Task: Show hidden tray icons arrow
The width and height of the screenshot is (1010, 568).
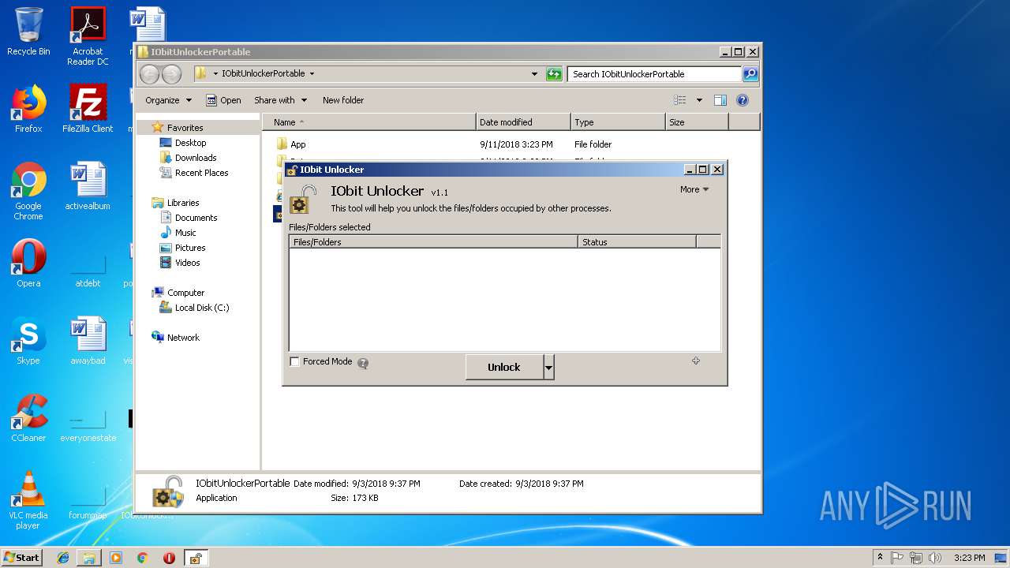Action: tap(880, 558)
